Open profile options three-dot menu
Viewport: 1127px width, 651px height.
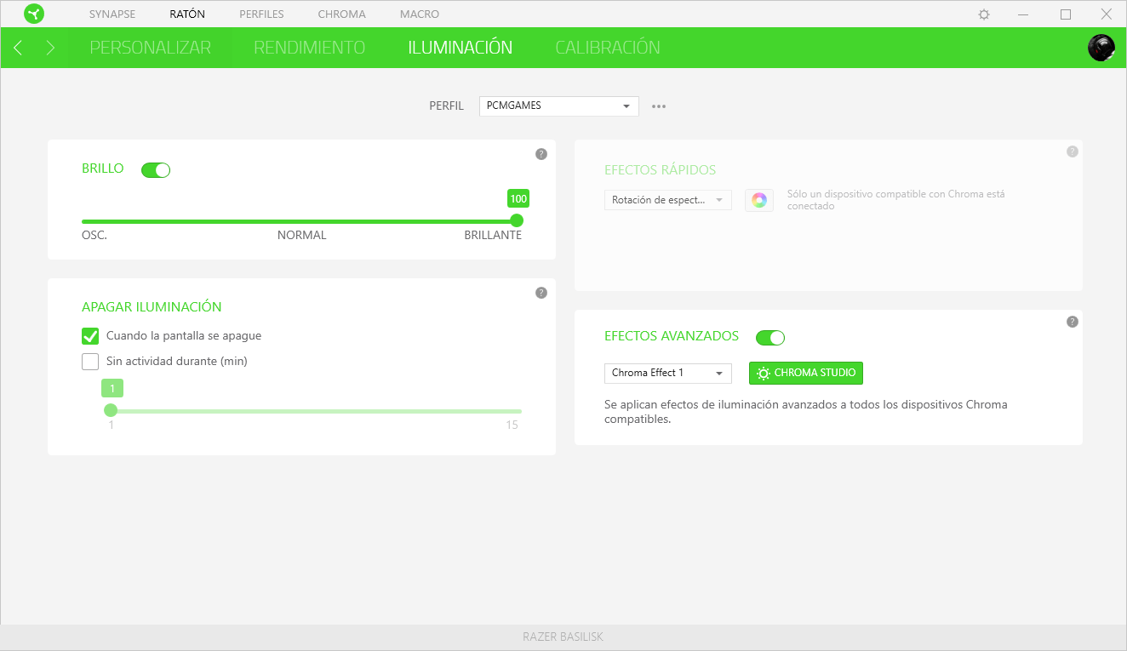pos(659,106)
